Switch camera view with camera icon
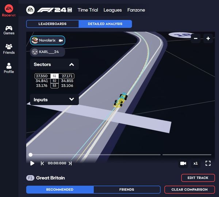219x197 pixels. 183,163
